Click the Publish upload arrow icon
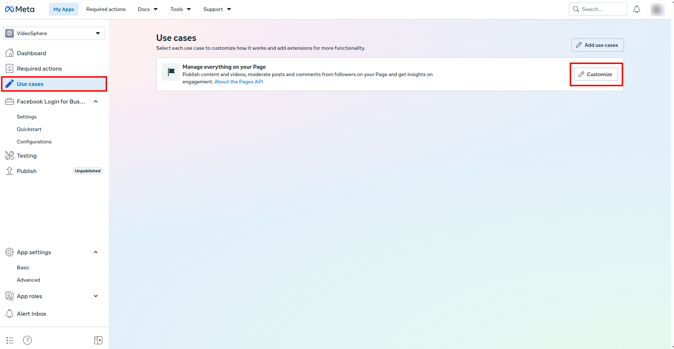 click(x=9, y=171)
